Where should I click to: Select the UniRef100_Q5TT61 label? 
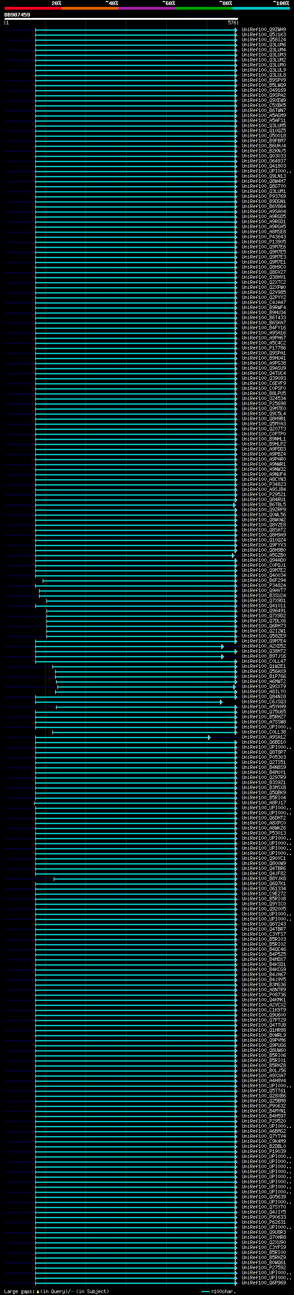(264, 1091)
